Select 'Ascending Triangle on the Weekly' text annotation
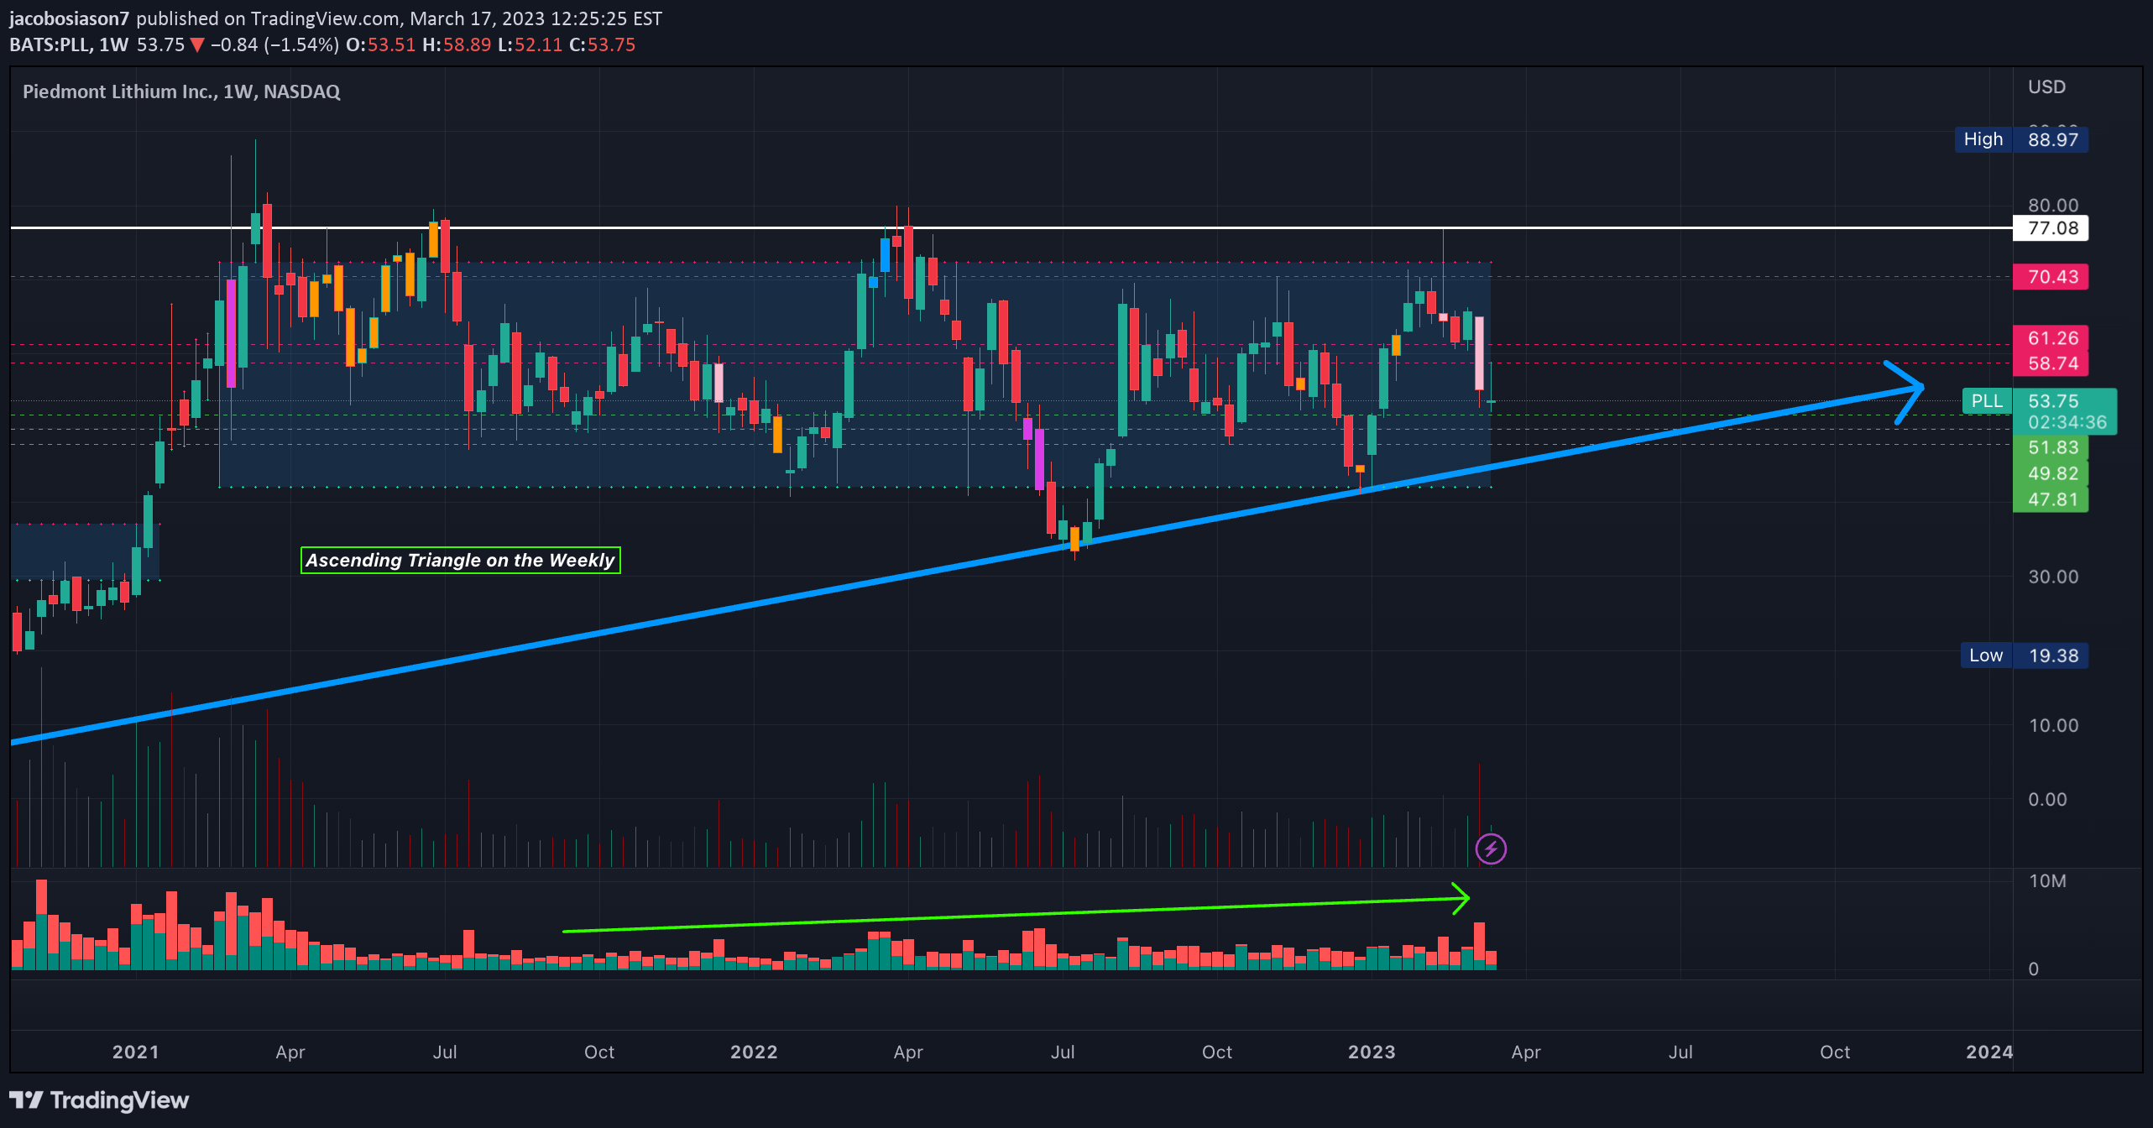This screenshot has width=2153, height=1128. pos(460,560)
